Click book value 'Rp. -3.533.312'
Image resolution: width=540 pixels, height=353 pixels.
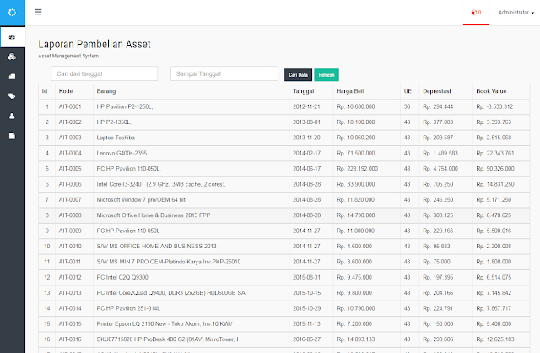(x=494, y=107)
